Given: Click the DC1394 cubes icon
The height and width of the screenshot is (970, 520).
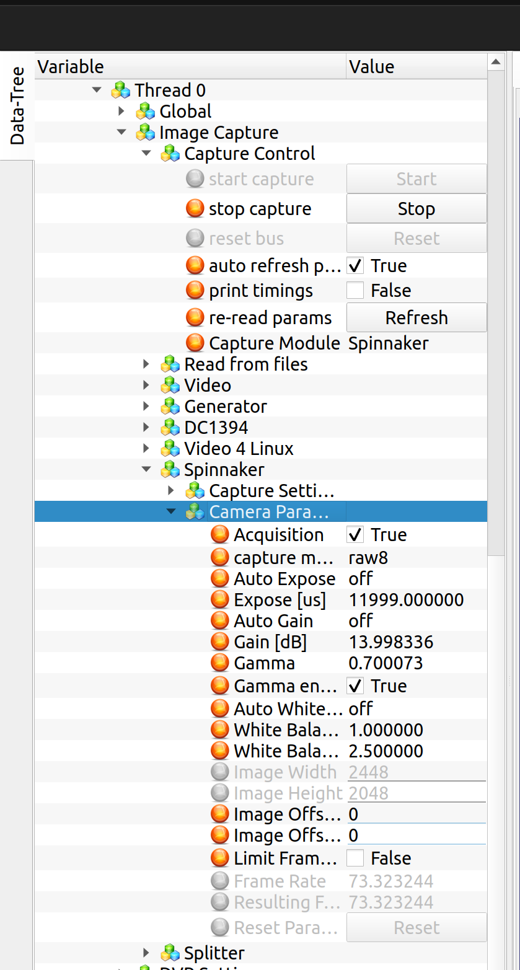Looking at the screenshot, I should click(x=170, y=428).
